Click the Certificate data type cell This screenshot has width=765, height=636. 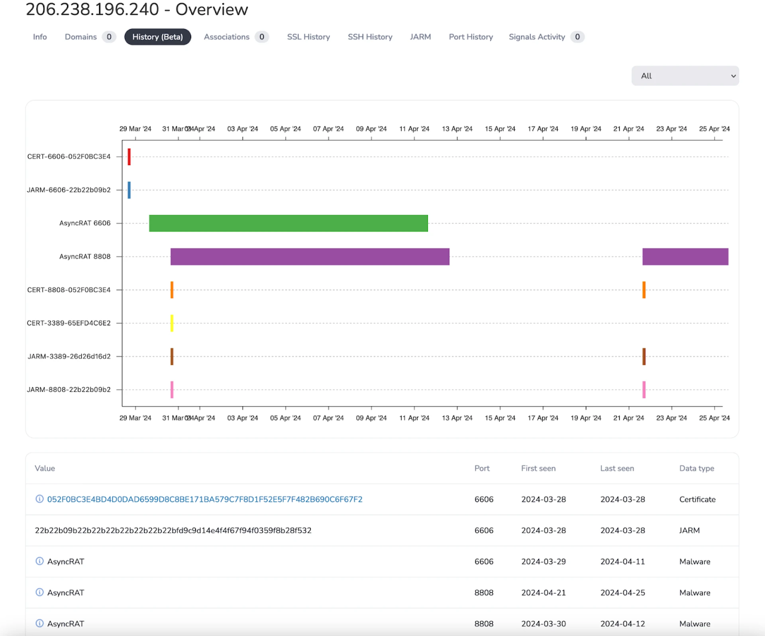point(698,499)
